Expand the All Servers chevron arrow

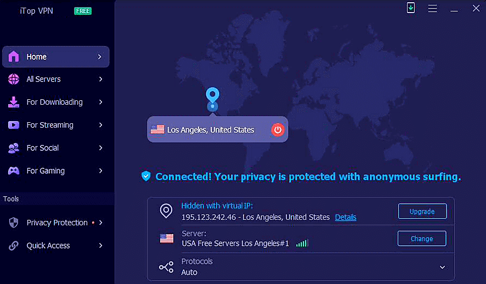pos(101,79)
